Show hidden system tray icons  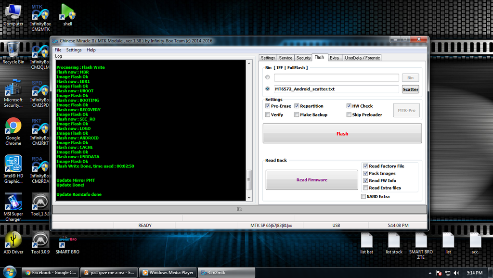click(430, 273)
